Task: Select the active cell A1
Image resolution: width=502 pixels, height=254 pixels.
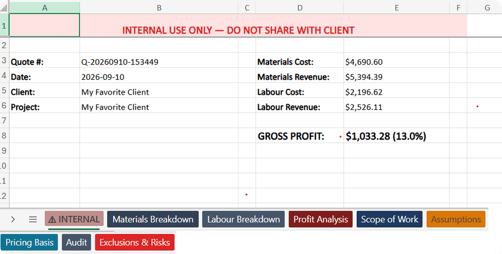Action: 44,25
